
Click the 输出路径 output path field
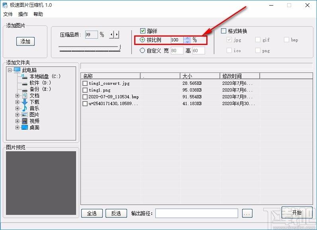tap(197, 213)
